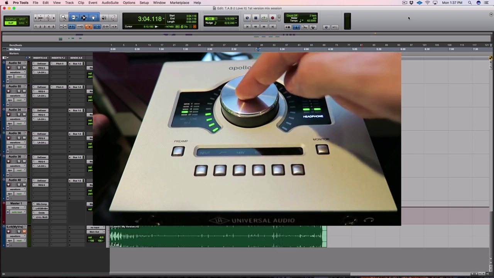Image resolution: width=494 pixels, height=278 pixels.
Task: Click the Online button in transport
Action: 247,18
